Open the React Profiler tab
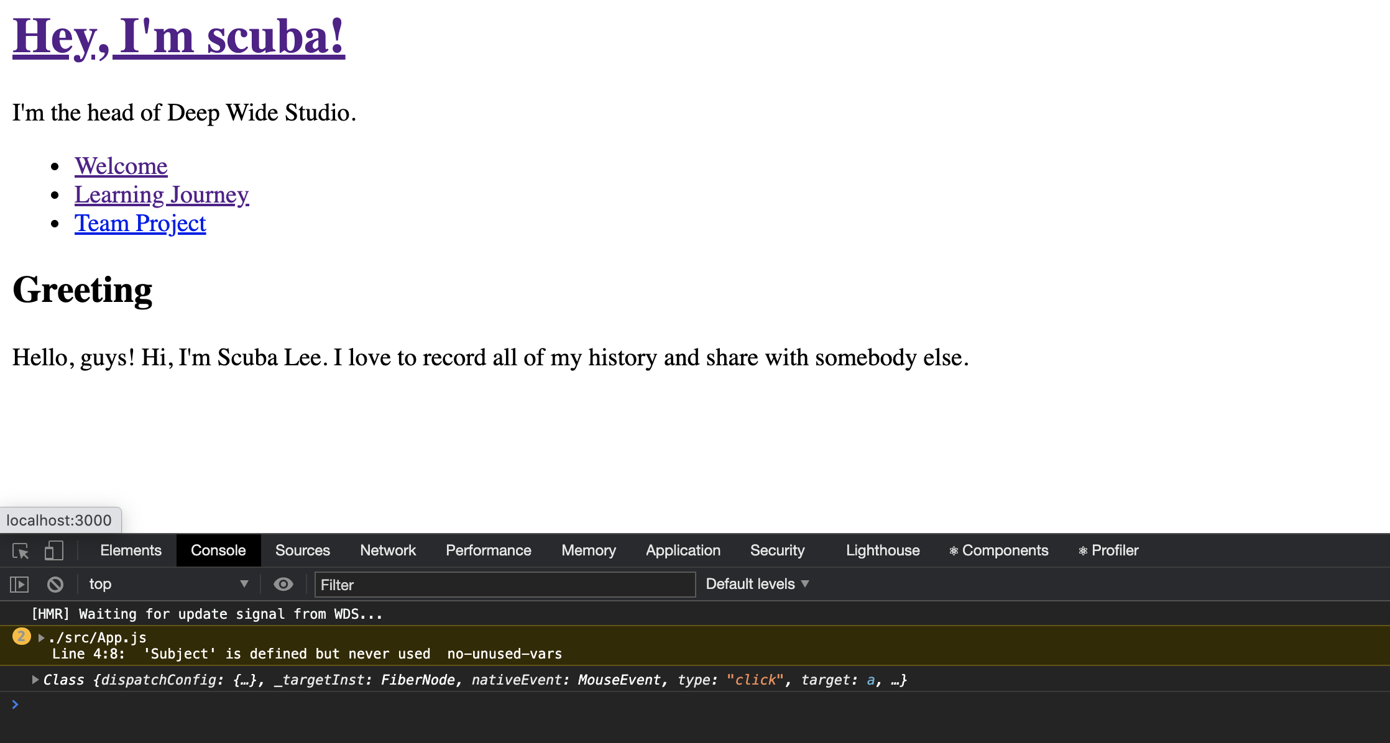 pyautogui.click(x=1108, y=550)
